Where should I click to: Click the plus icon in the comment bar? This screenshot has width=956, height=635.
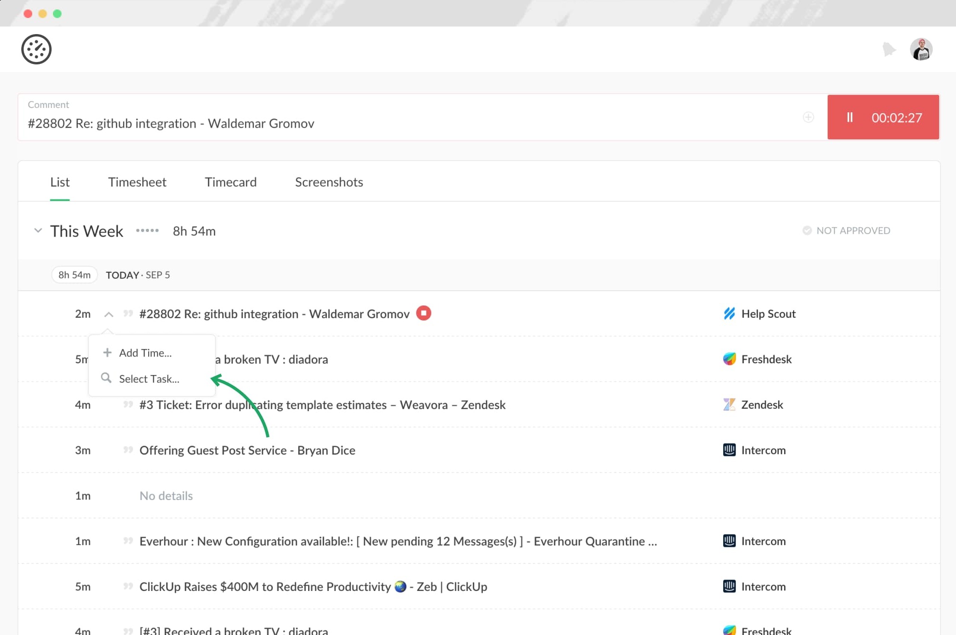point(808,117)
